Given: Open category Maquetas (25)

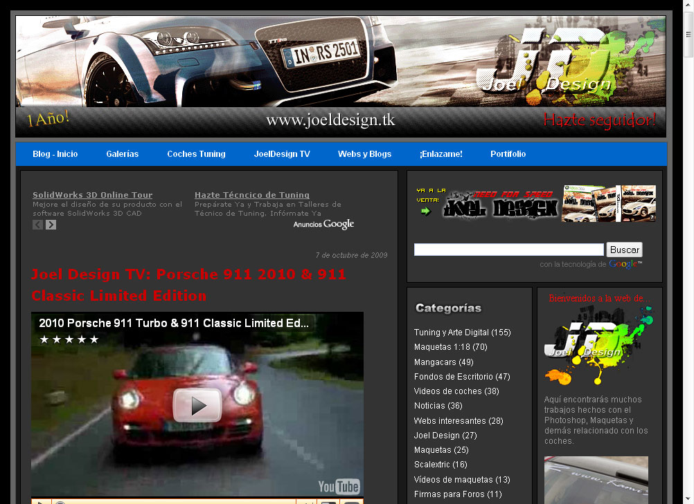Looking at the screenshot, I should coord(441,449).
